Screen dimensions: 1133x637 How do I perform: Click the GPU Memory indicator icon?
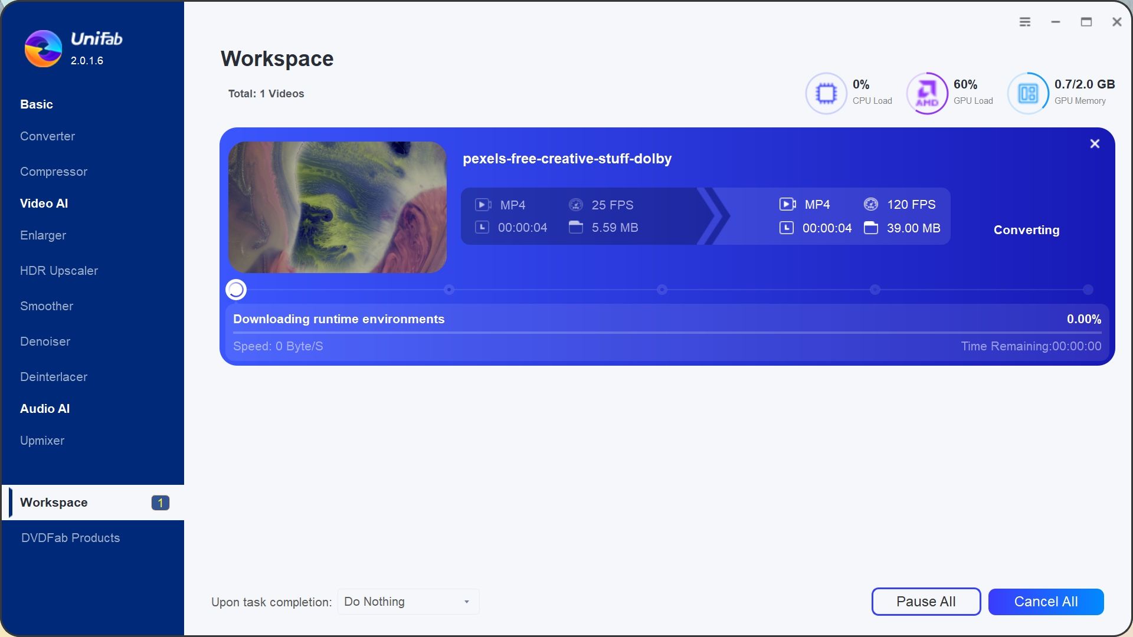point(1027,93)
